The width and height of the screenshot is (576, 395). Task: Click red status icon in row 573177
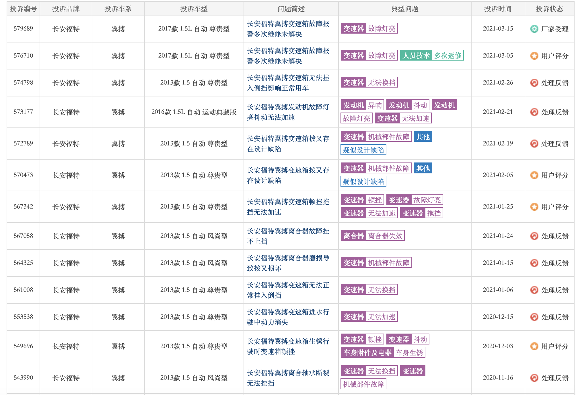tap(534, 112)
